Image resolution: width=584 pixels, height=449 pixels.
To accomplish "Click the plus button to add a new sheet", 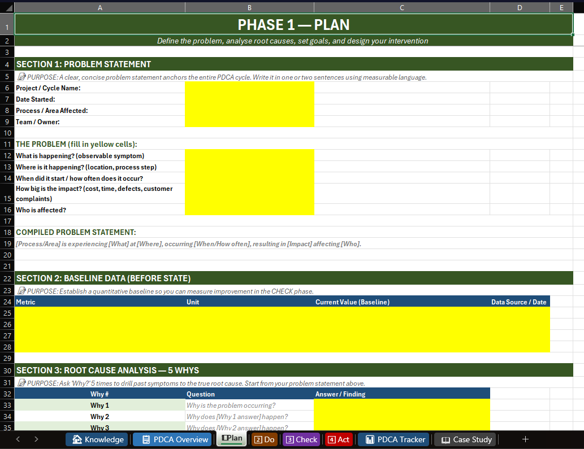I will pyautogui.click(x=525, y=439).
